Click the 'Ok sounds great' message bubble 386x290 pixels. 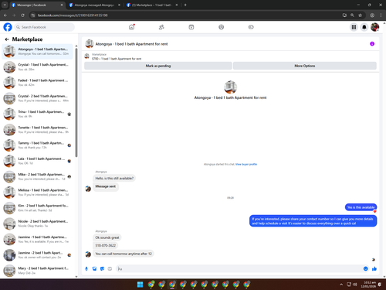[107, 237]
